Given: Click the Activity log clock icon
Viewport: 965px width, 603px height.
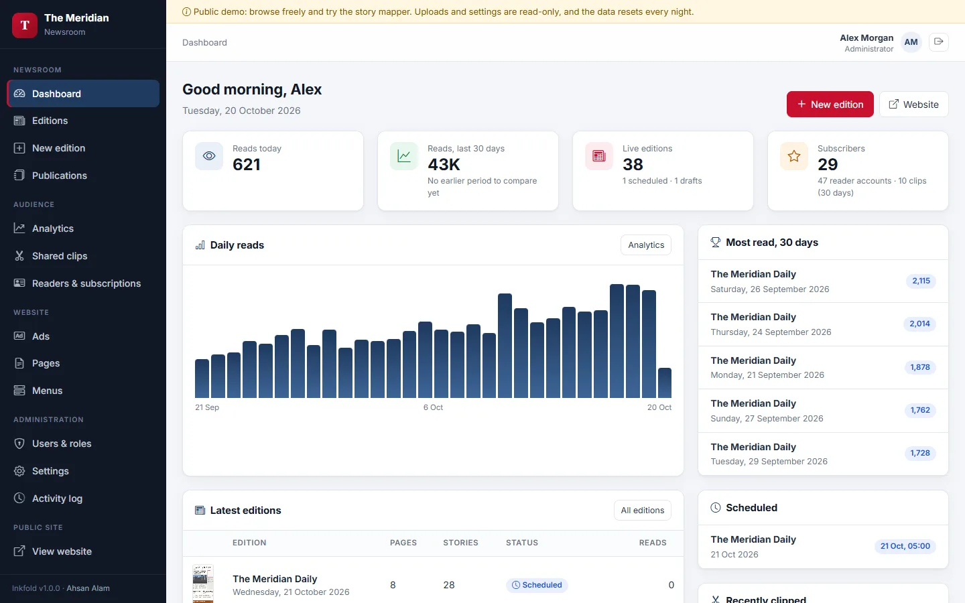Looking at the screenshot, I should coord(19,498).
